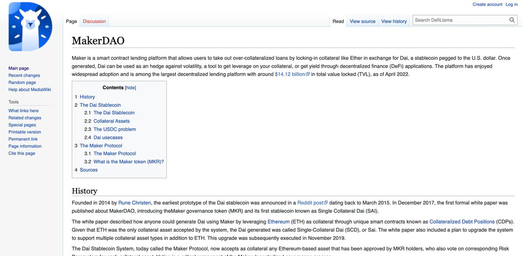Image resolution: width=522 pixels, height=256 pixels.
Task: Jump to 3.2 What is the Maker token
Action: click(124, 162)
